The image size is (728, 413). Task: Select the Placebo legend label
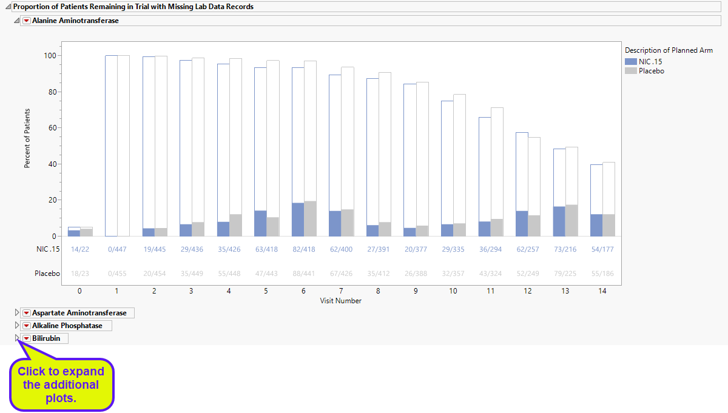coord(652,71)
